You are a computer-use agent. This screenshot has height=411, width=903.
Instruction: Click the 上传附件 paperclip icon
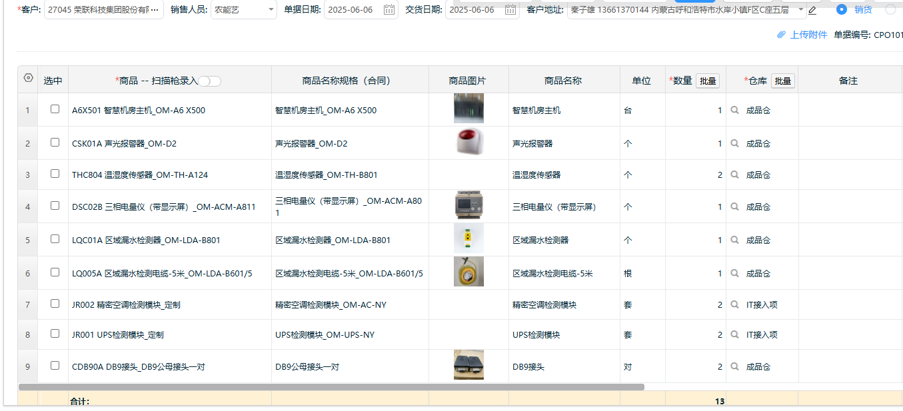(x=782, y=35)
